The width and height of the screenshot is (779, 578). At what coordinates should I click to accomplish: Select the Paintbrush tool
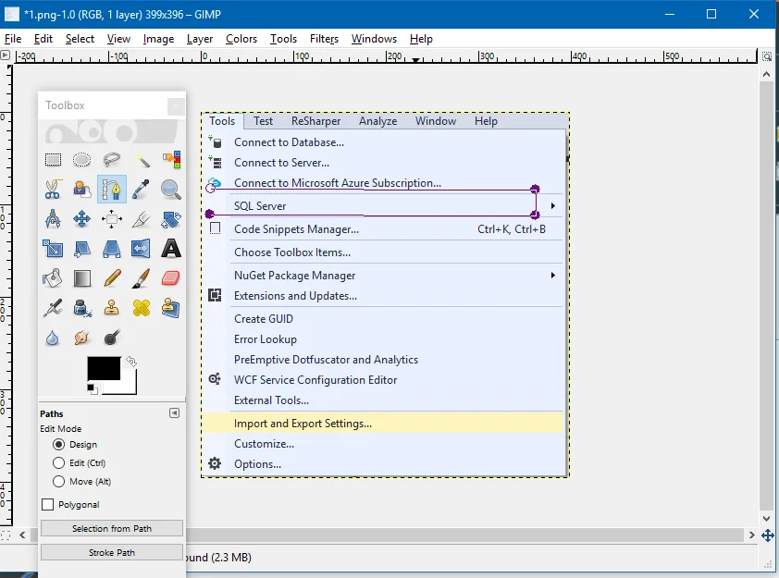(x=142, y=278)
